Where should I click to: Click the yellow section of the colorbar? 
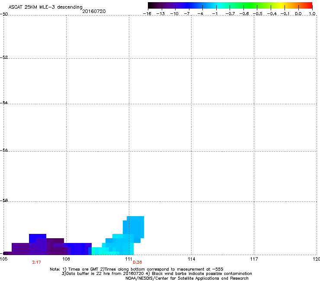pos(282,6)
